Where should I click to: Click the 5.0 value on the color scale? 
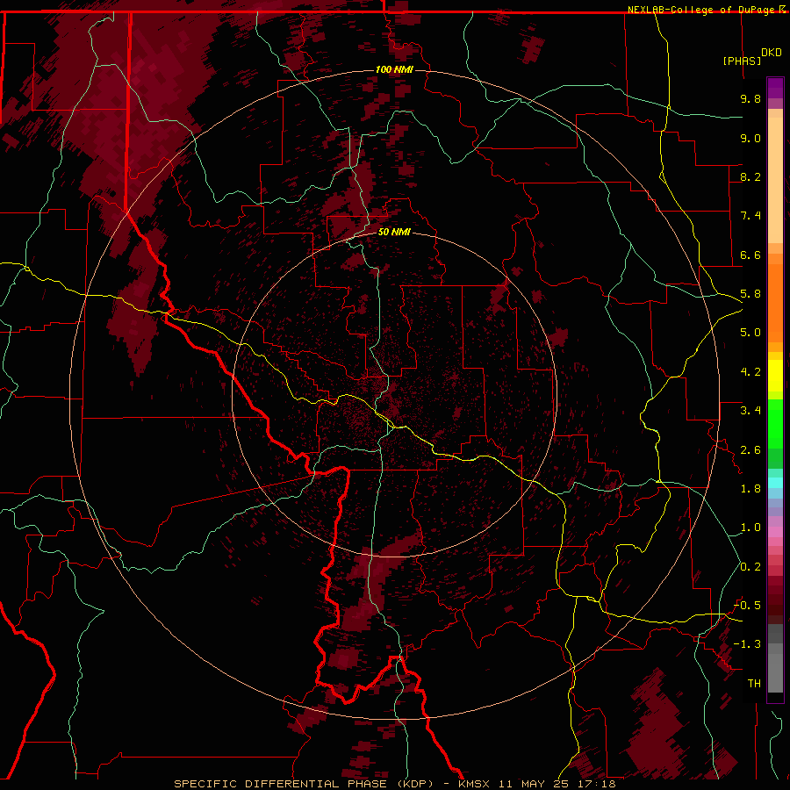pyautogui.click(x=750, y=333)
